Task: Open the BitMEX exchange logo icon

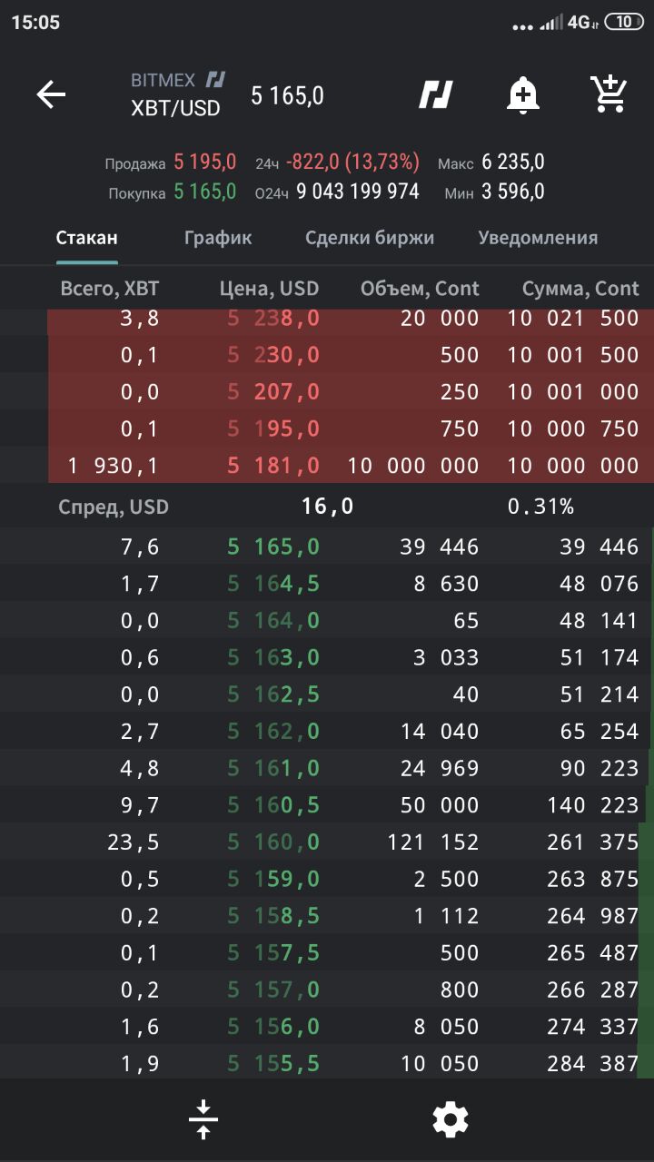Action: pyautogui.click(x=436, y=94)
